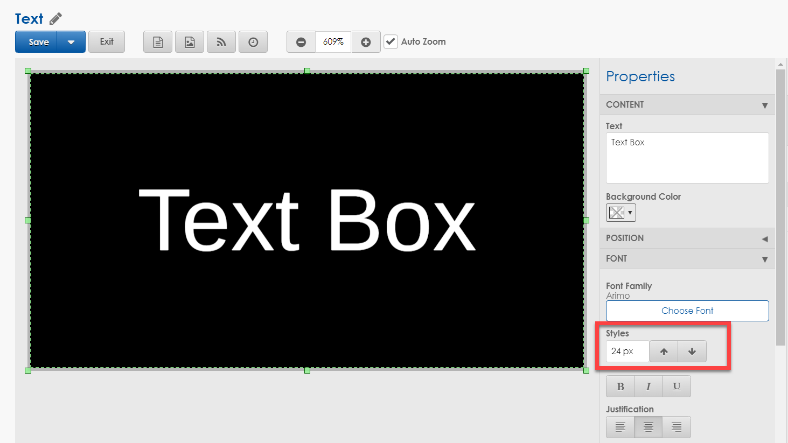Viewport: 788px width, 443px height.
Task: Click the Properties panel scroll up arrow
Action: click(780, 64)
